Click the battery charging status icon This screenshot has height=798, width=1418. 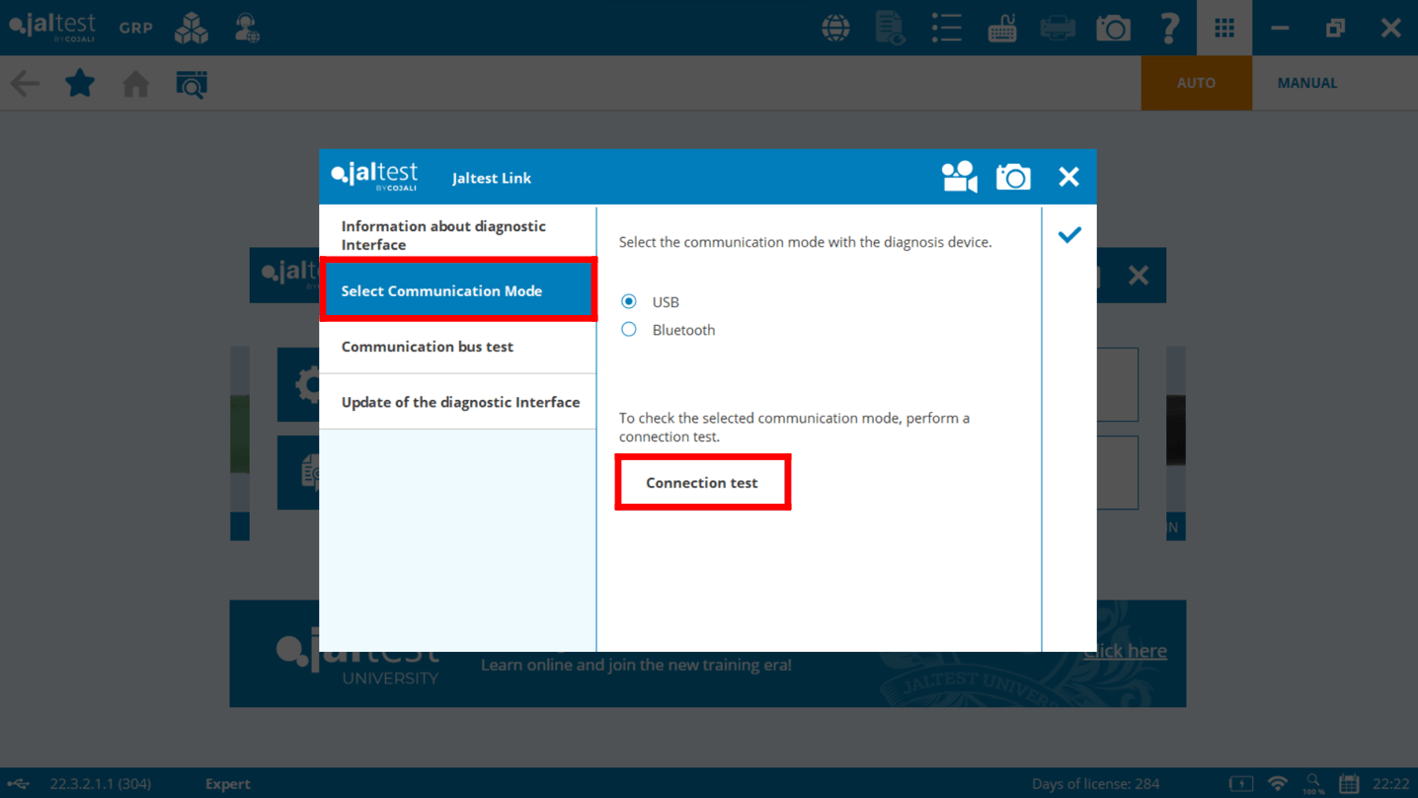[x=1241, y=783]
